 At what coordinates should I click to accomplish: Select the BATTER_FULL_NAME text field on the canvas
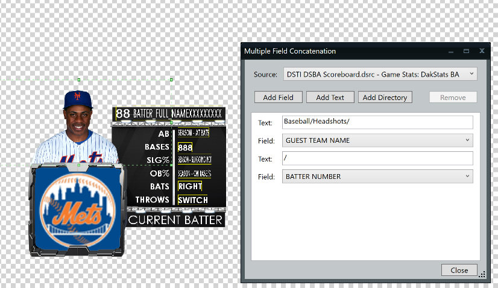click(x=177, y=113)
